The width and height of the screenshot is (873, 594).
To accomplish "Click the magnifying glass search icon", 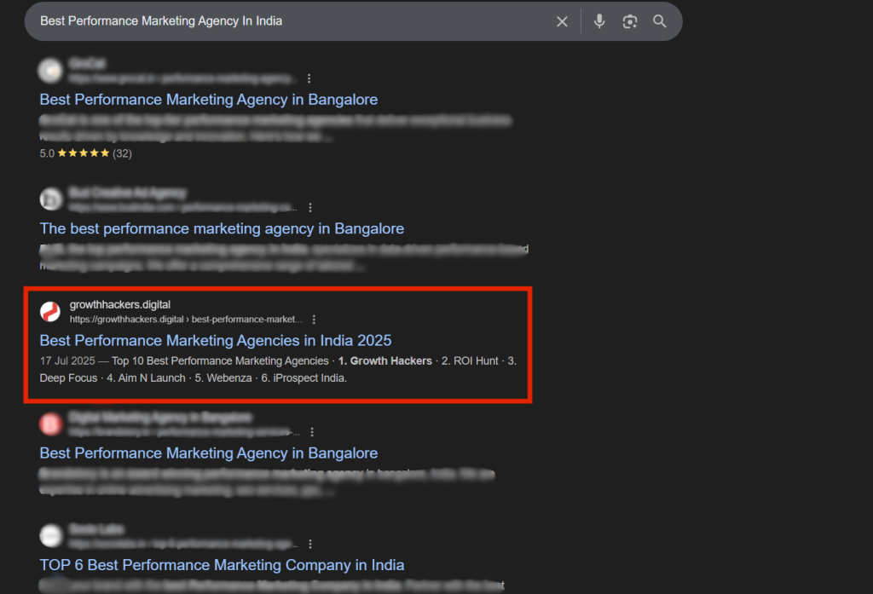I will click(660, 21).
